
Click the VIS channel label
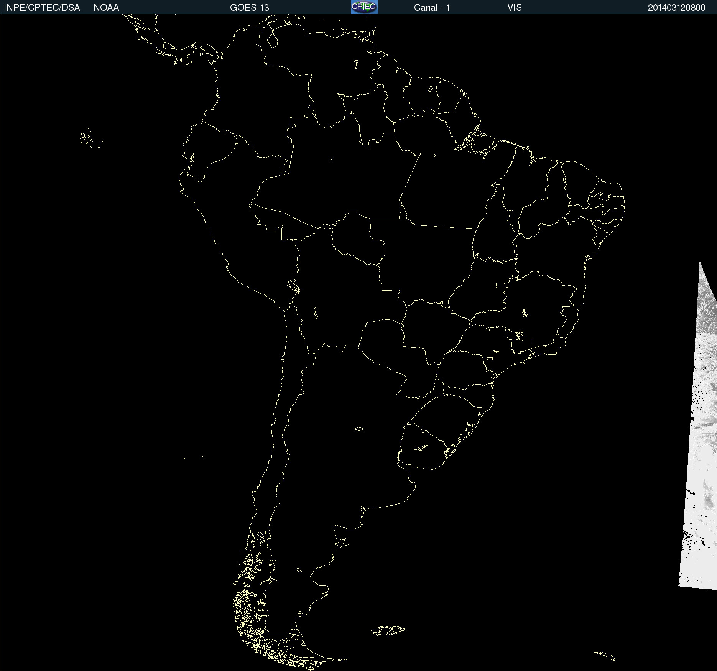[515, 8]
